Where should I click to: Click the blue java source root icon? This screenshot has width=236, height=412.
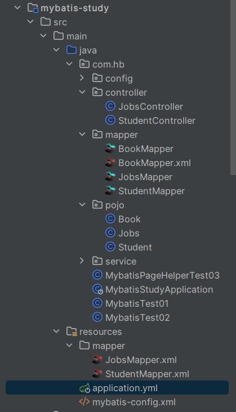[x=71, y=50]
